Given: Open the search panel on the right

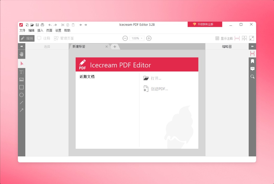Looking at the screenshot, I should 252,76.
